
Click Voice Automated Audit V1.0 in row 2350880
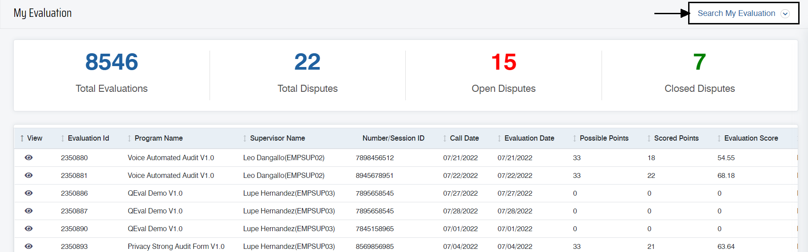click(171, 158)
